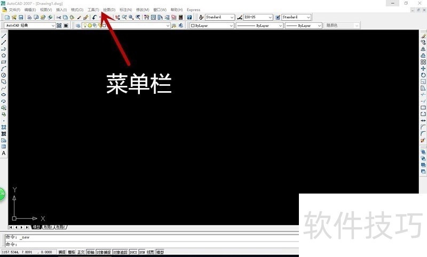Open the 工具(T) menu
The image size is (427, 257).
(x=93, y=10)
